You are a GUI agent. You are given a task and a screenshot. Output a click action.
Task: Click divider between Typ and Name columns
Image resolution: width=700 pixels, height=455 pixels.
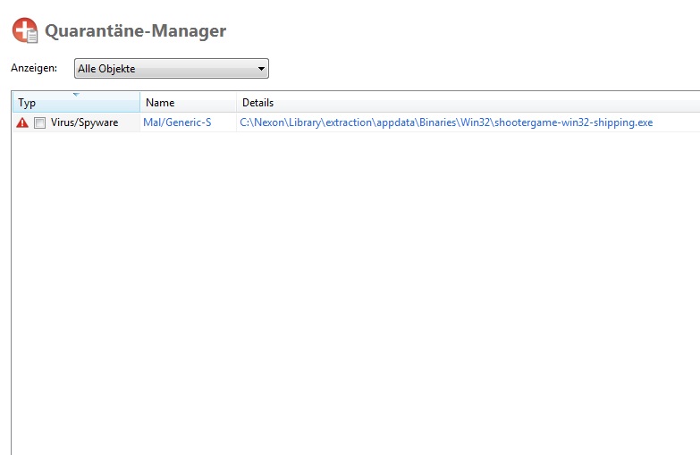[x=139, y=103]
